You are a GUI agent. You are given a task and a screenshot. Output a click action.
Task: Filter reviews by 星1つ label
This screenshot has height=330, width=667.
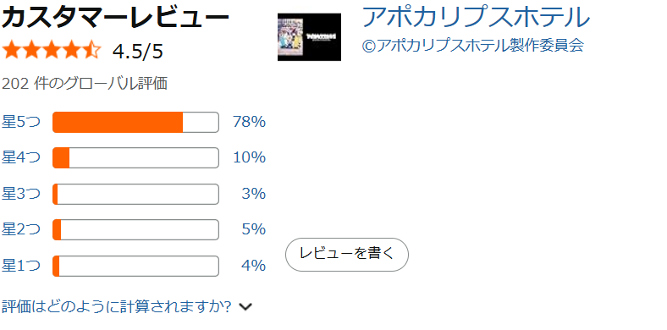click(21, 266)
